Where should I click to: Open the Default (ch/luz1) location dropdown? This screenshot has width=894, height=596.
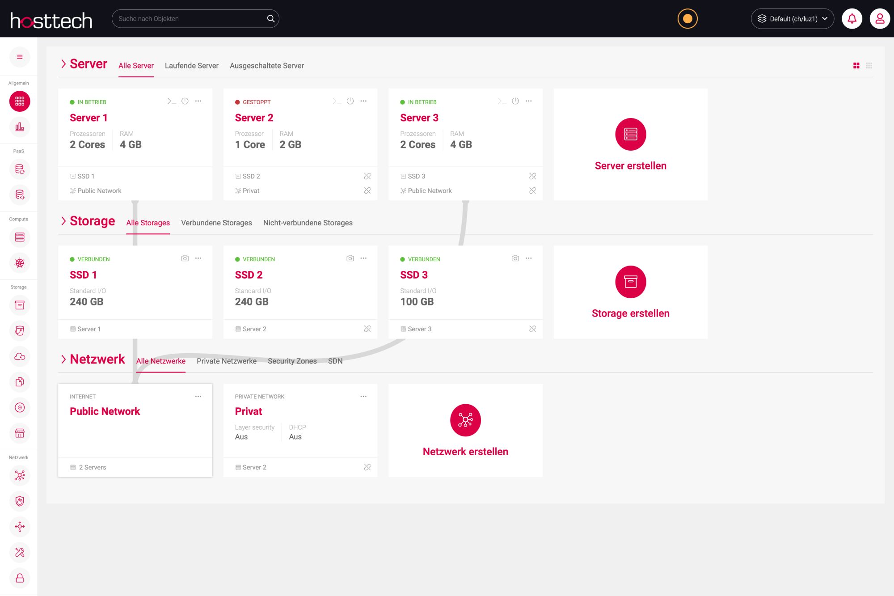coord(793,19)
